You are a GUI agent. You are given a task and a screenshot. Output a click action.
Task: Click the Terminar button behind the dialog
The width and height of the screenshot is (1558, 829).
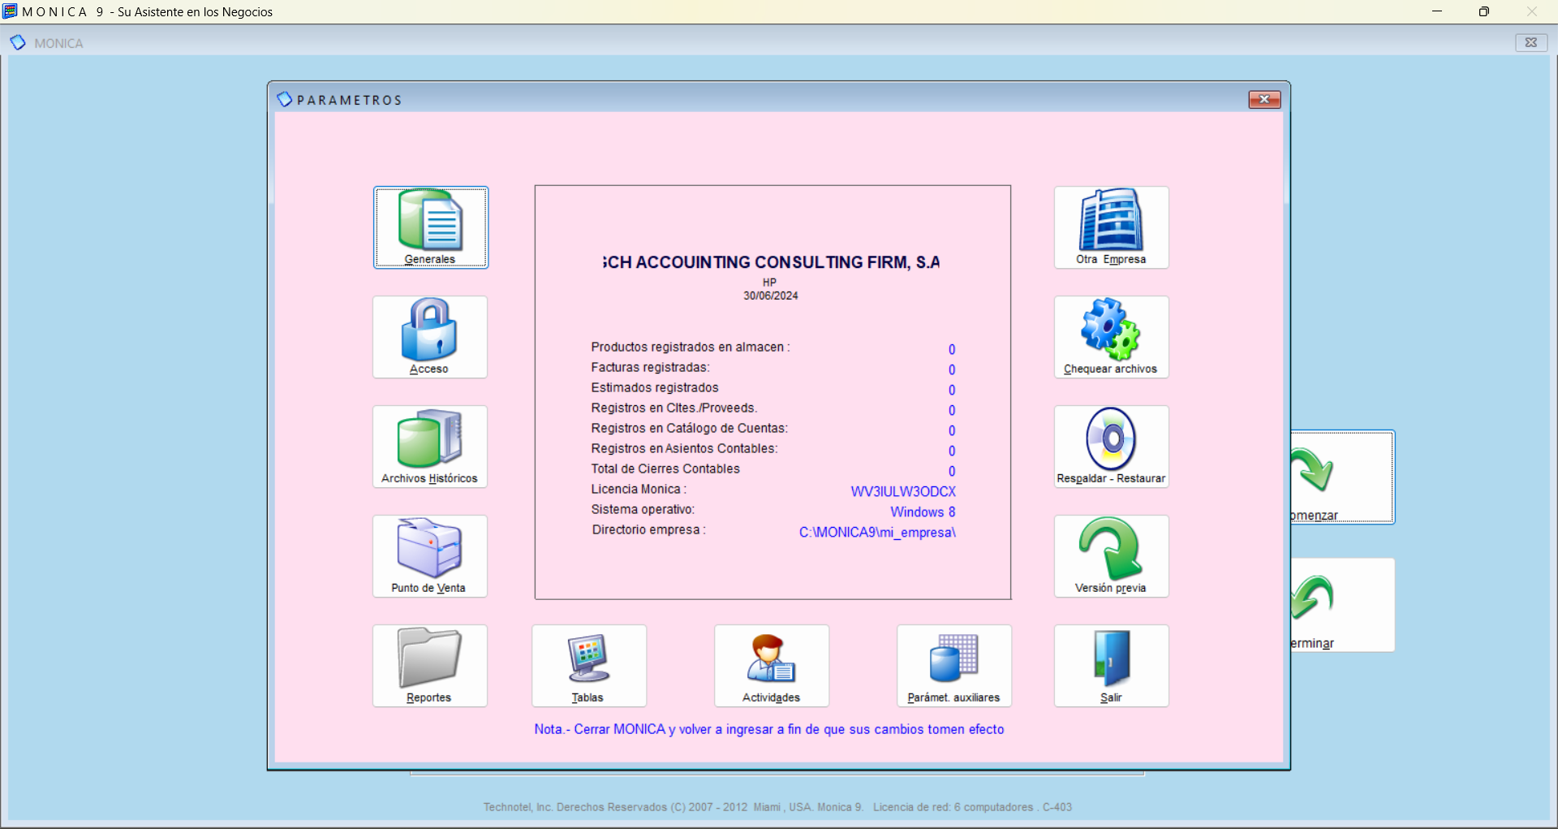pyautogui.click(x=1343, y=605)
